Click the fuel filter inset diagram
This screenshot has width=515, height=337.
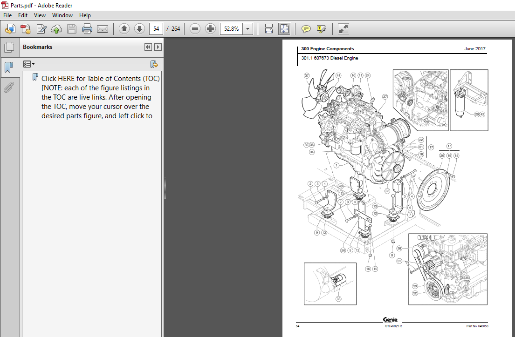pos(469,100)
